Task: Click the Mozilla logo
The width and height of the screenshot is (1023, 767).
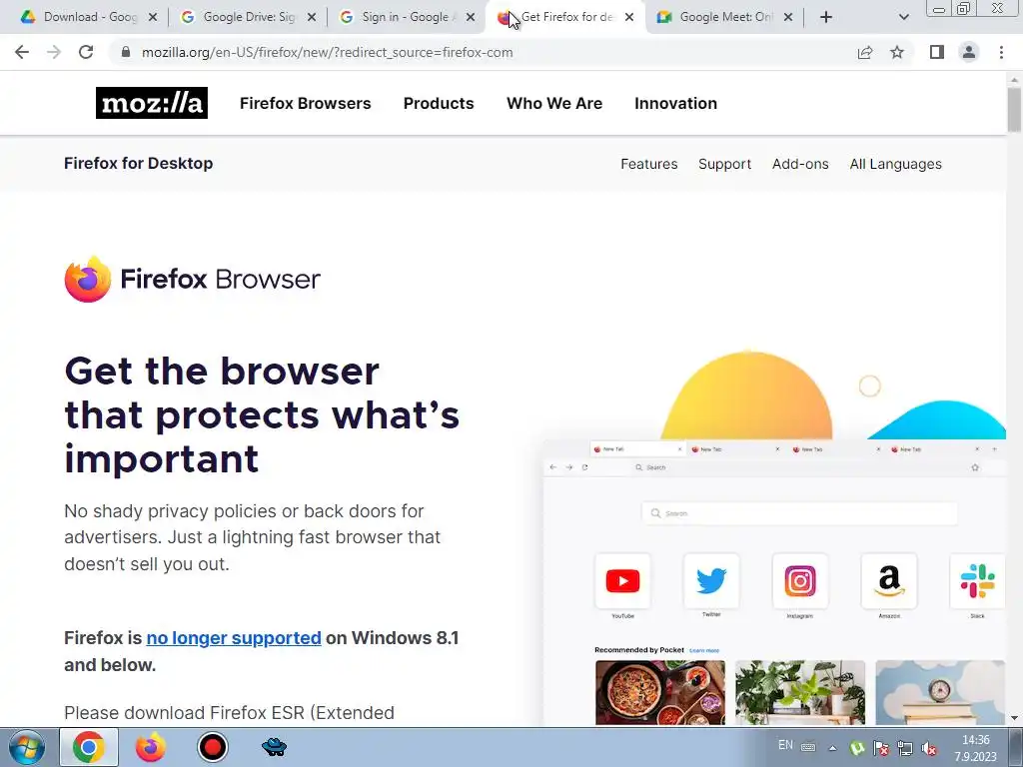Action: pyautogui.click(x=152, y=103)
